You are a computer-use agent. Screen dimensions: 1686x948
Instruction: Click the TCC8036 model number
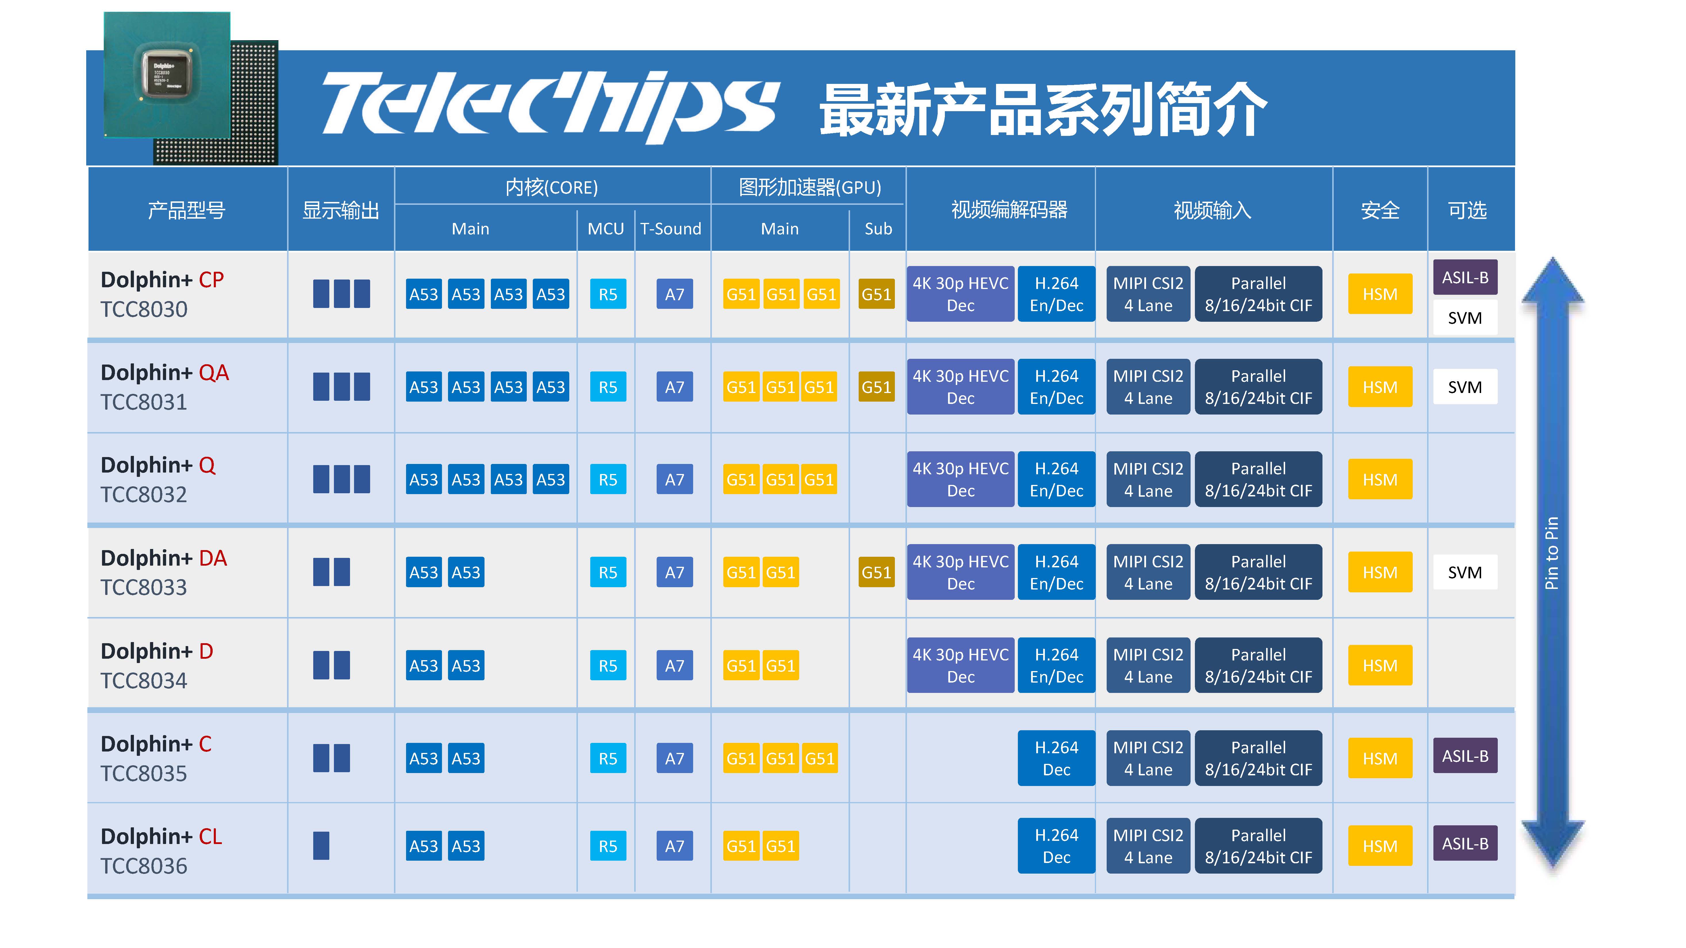click(x=143, y=866)
